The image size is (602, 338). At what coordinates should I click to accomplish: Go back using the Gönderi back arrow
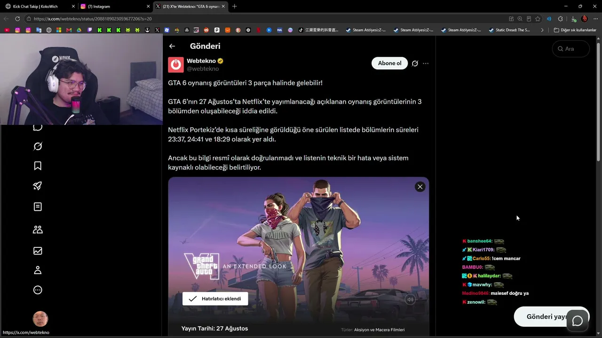(x=172, y=46)
